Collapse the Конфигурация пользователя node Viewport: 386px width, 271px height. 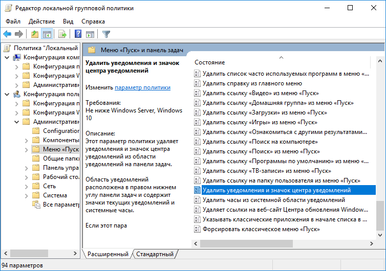pos(7,95)
